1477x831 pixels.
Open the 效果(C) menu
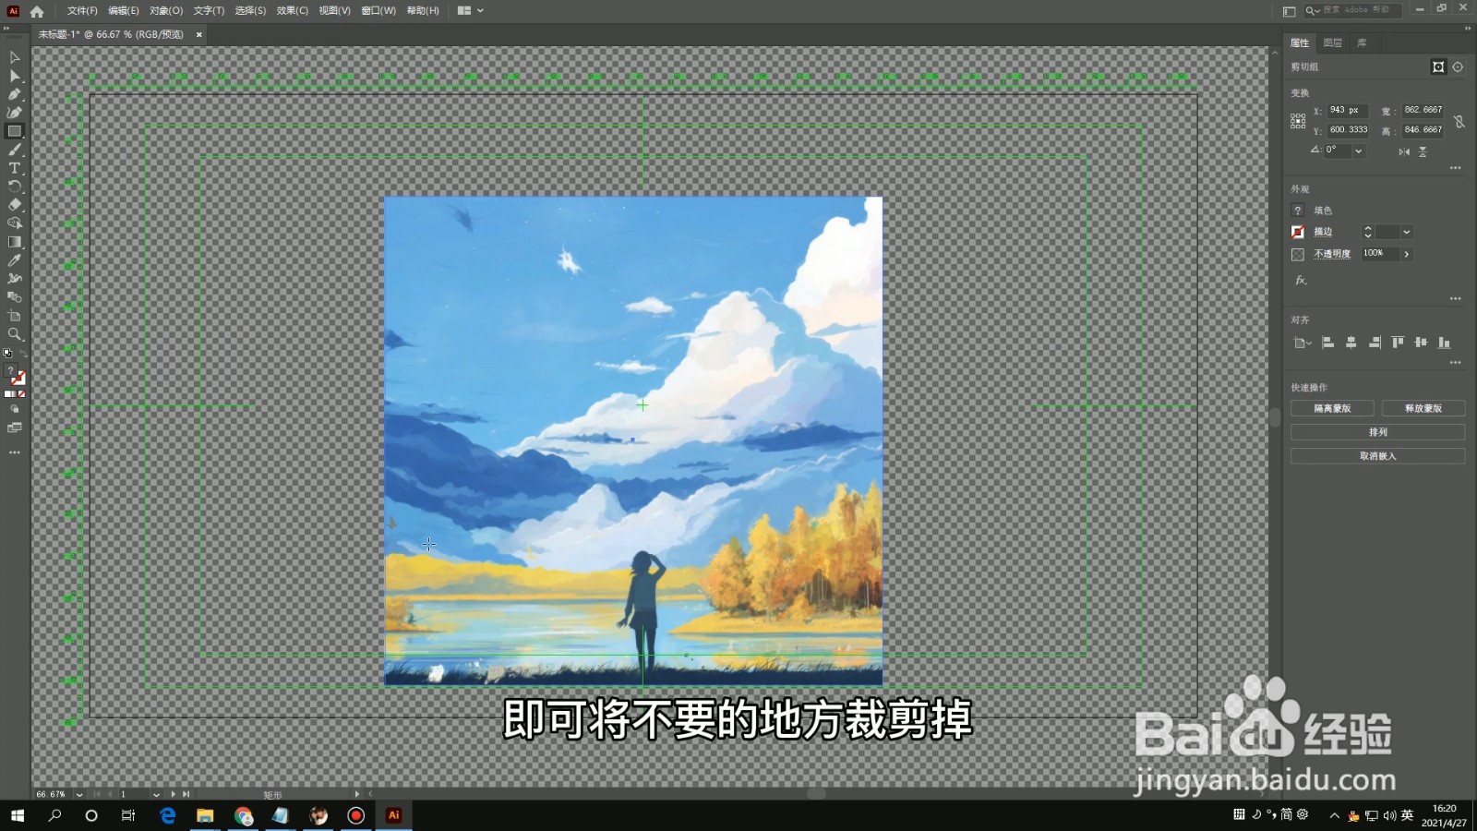coord(293,11)
